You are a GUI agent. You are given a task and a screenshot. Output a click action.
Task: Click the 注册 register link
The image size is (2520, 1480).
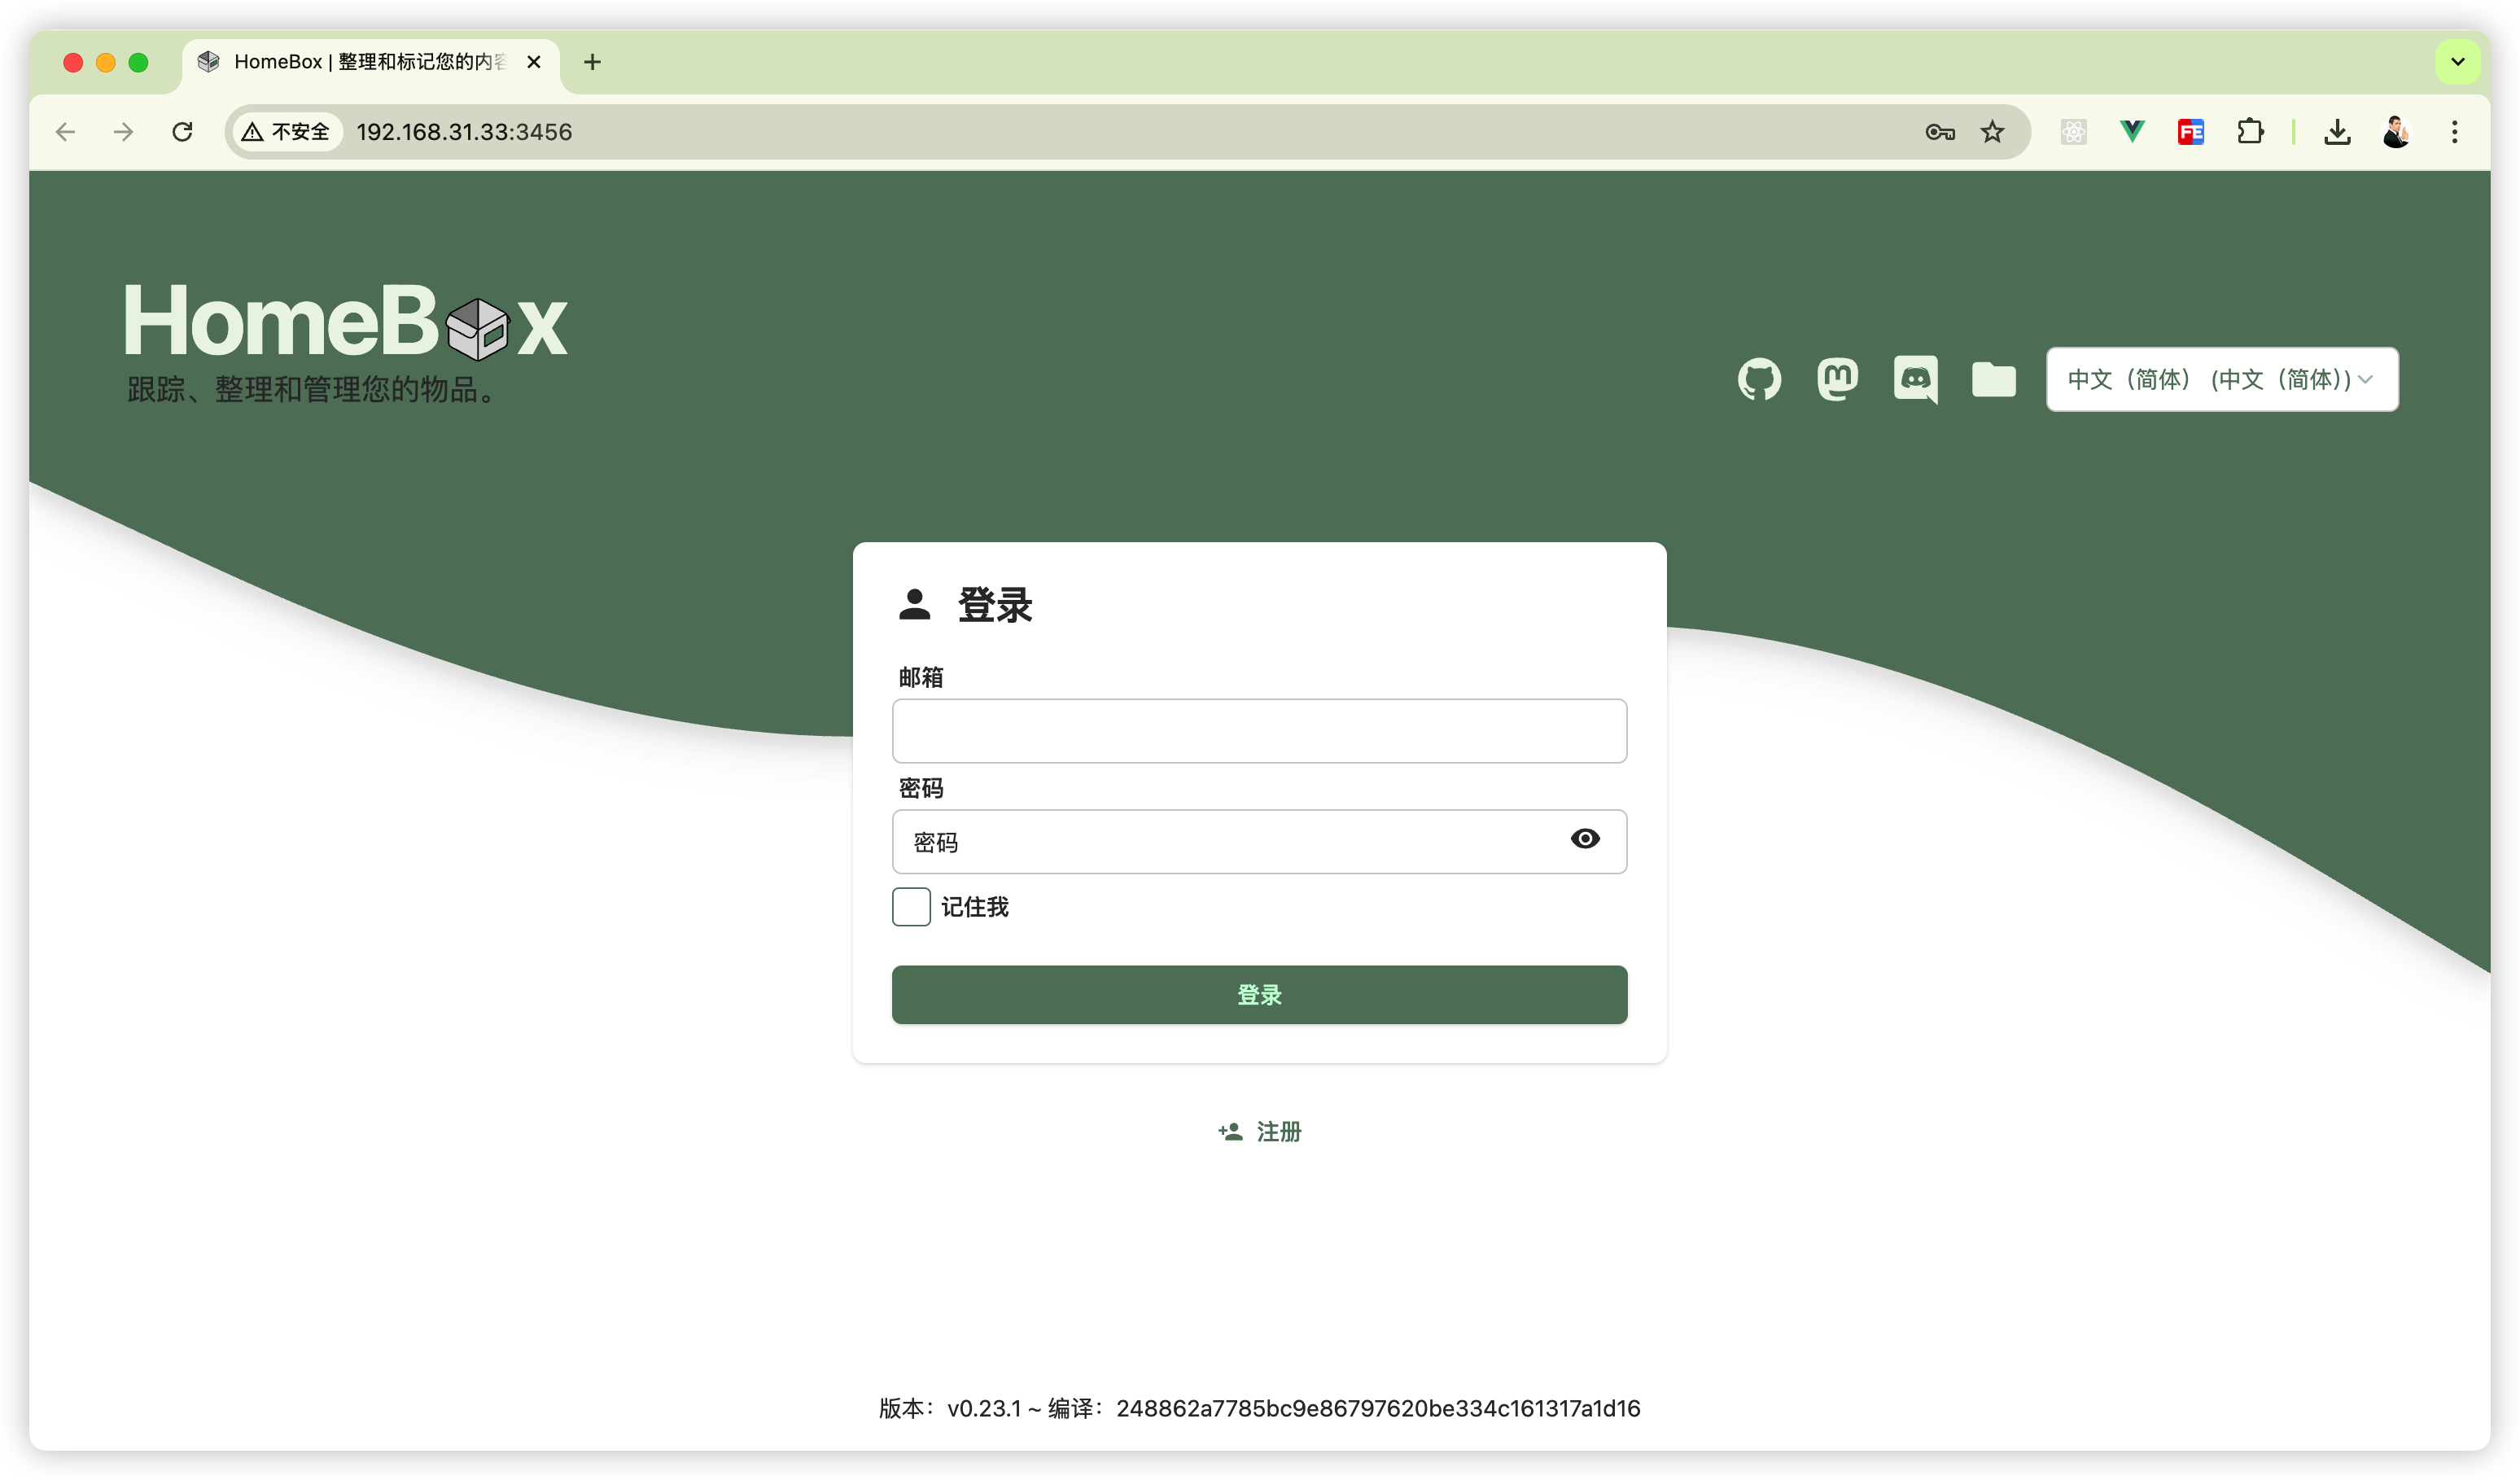pyautogui.click(x=1260, y=1131)
